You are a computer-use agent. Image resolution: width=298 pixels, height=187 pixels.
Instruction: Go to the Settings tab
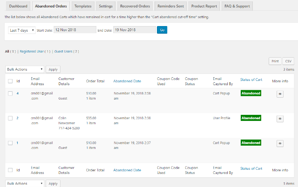pos(106,6)
